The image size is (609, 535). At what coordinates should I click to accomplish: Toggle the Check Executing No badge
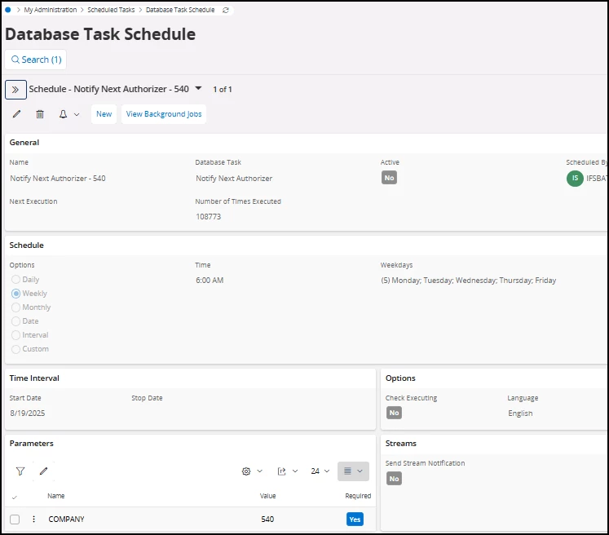[394, 413]
